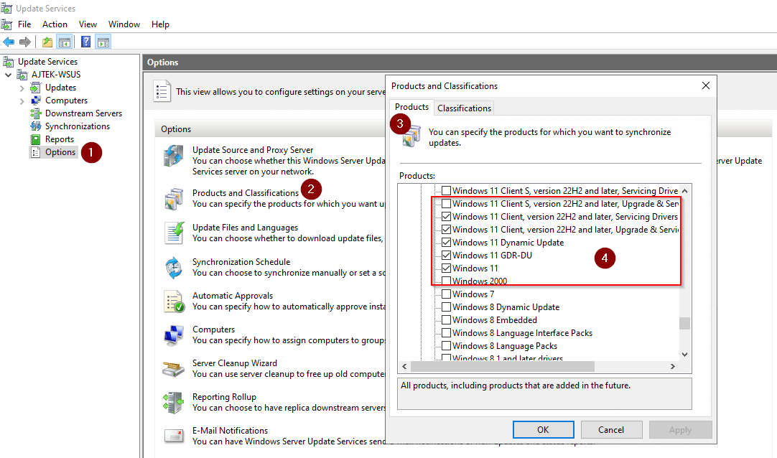The height and width of the screenshot is (458, 777).
Task: Check Windows 11 Client S Servicing Drivers box
Action: point(447,191)
